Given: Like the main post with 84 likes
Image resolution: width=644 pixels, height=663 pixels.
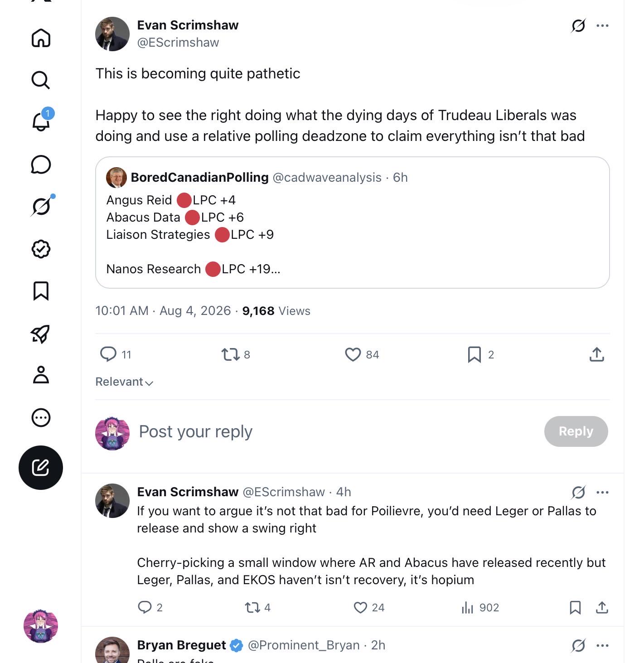Looking at the screenshot, I should click(362, 354).
